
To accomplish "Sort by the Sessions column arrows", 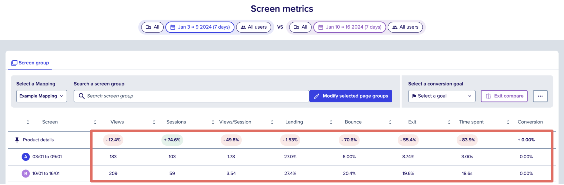I will click(x=154, y=122).
